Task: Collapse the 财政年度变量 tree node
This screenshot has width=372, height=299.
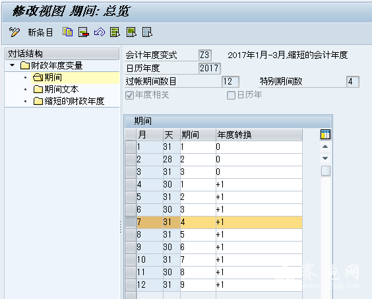Action: [13, 65]
